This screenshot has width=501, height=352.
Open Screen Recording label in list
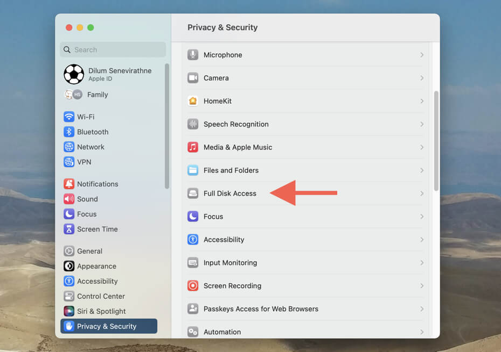pos(232,286)
